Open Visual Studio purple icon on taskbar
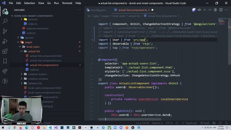The width and height of the screenshot is (231, 130). 56,127
